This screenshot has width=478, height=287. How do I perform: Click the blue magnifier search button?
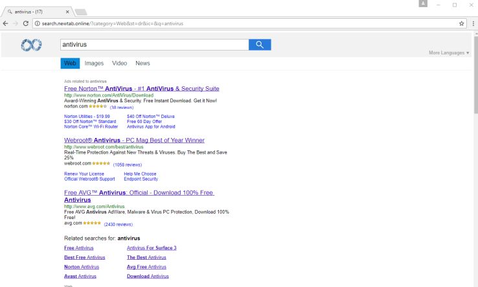point(260,45)
